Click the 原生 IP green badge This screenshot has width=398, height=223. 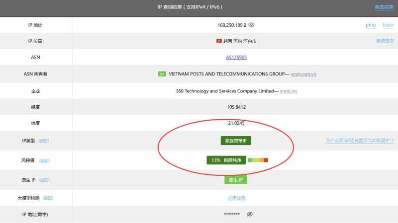(236, 180)
